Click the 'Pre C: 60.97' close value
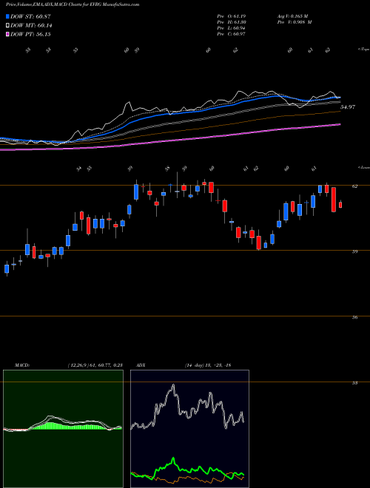This screenshot has width=370, height=488. tap(232, 34)
